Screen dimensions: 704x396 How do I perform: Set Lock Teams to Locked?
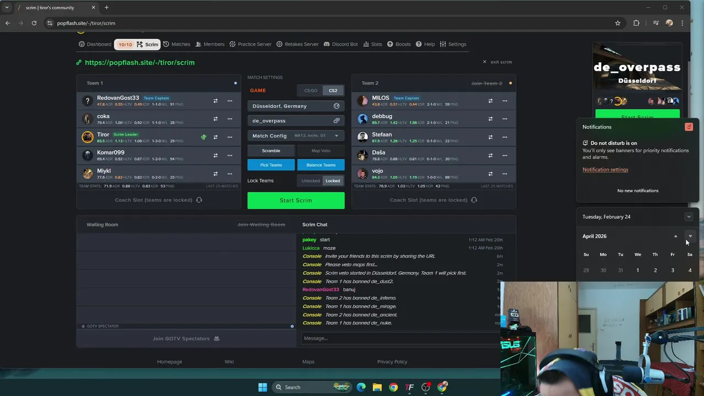click(333, 180)
